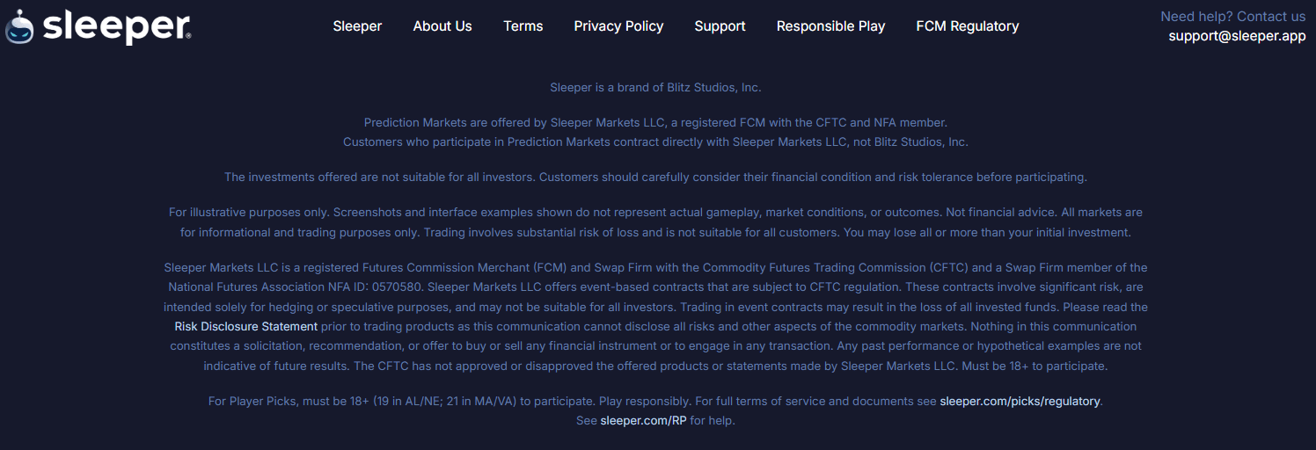Navigate to FCM Regulatory
The image size is (1316, 450).
coord(968,26)
